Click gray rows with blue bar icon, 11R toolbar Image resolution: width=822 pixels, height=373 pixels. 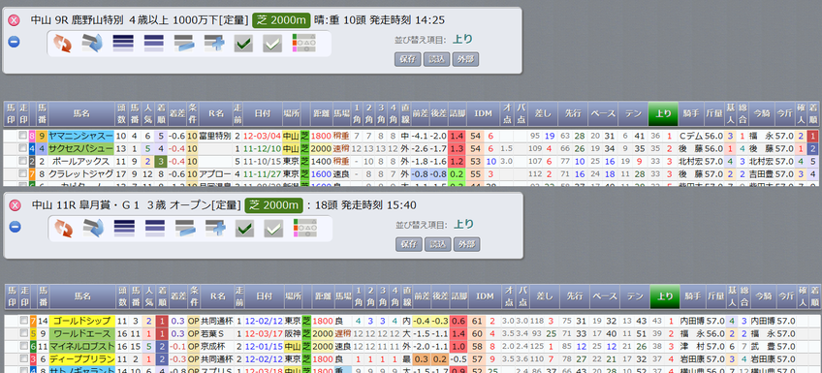click(x=185, y=229)
